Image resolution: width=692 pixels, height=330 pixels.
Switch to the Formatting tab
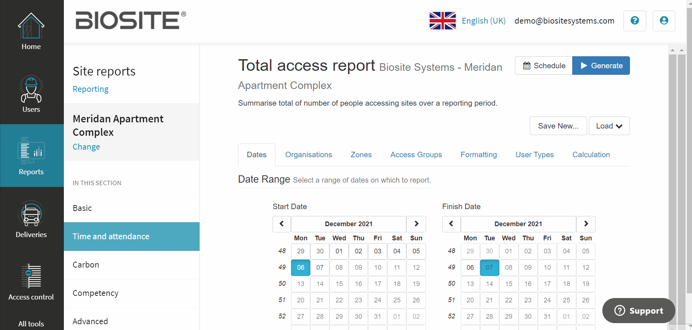(479, 155)
